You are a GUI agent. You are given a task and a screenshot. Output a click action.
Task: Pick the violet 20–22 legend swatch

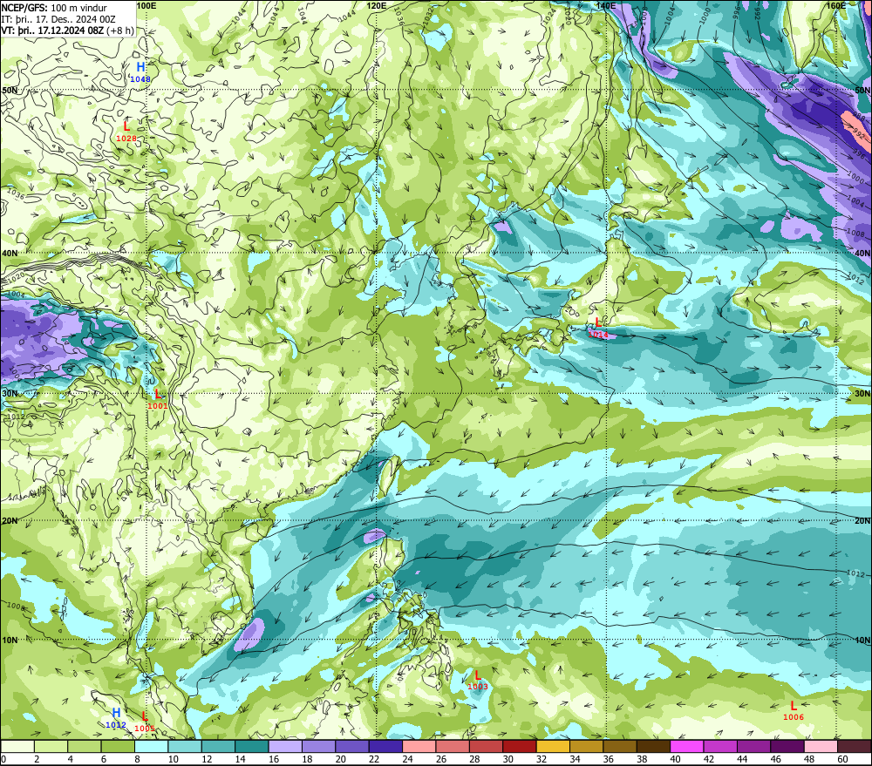coord(352,746)
